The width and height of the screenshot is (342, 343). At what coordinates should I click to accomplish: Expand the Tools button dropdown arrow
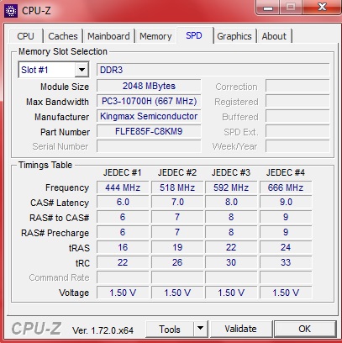click(200, 329)
